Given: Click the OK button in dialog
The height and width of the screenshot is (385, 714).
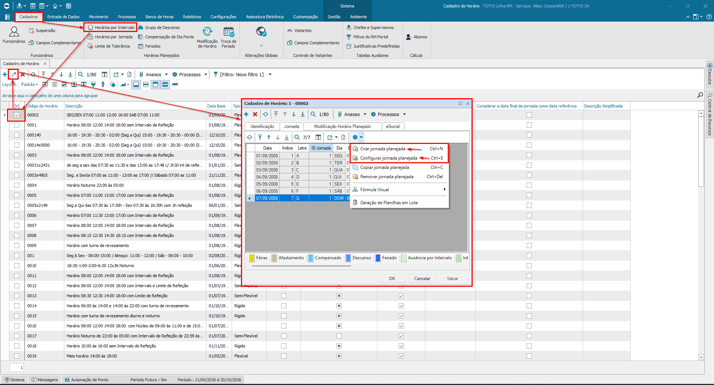Looking at the screenshot, I should [392, 278].
